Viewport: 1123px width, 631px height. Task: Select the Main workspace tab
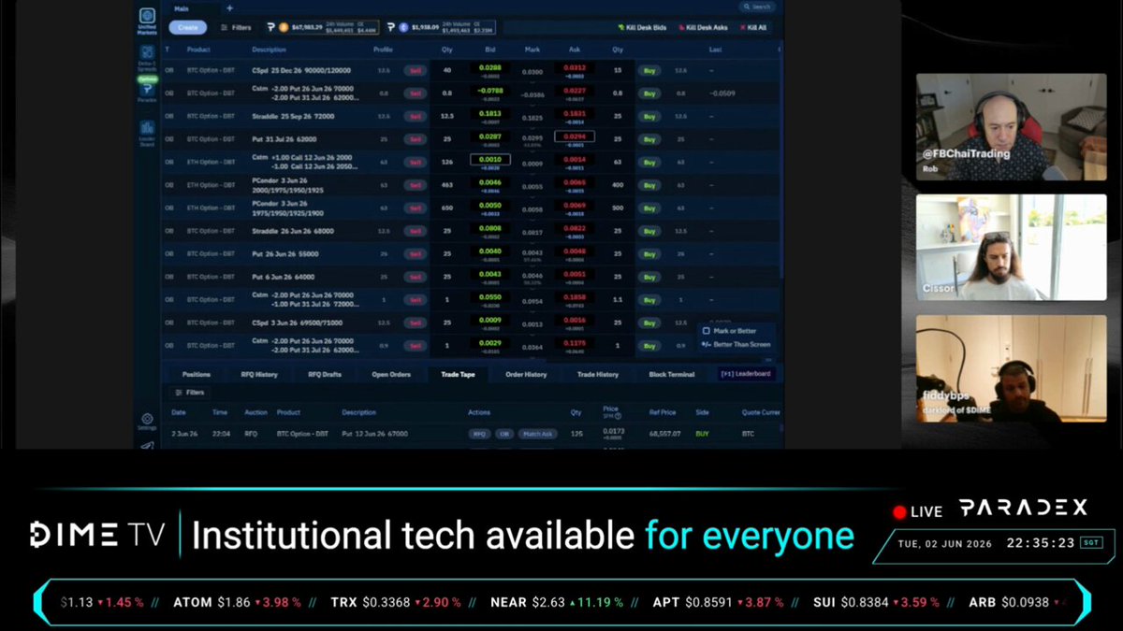182,7
